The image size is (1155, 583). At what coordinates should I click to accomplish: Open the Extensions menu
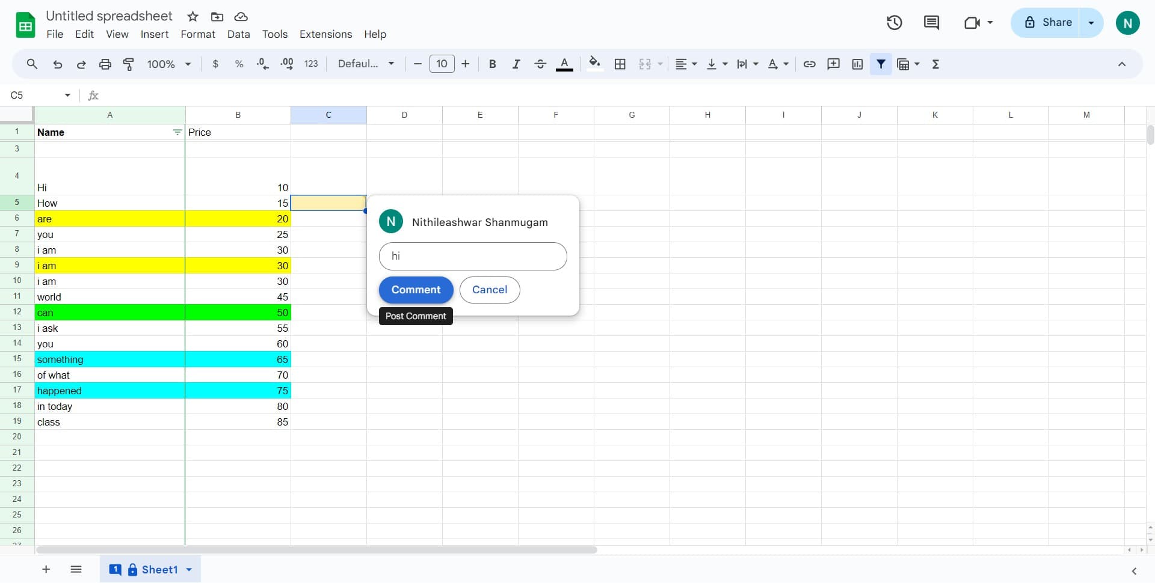[325, 34]
